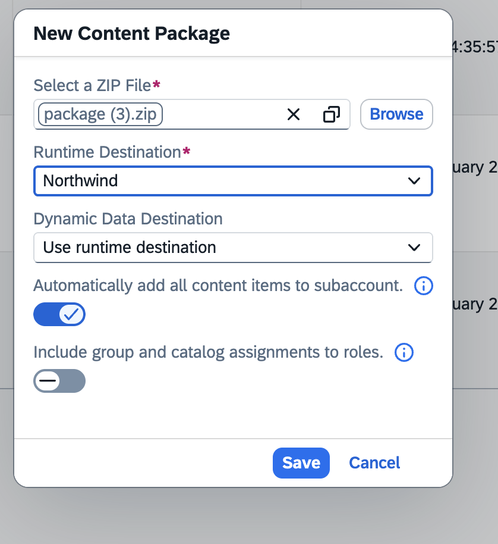Click the Dynamic Data Destination label
This screenshot has height=544, width=498.
[x=128, y=219]
